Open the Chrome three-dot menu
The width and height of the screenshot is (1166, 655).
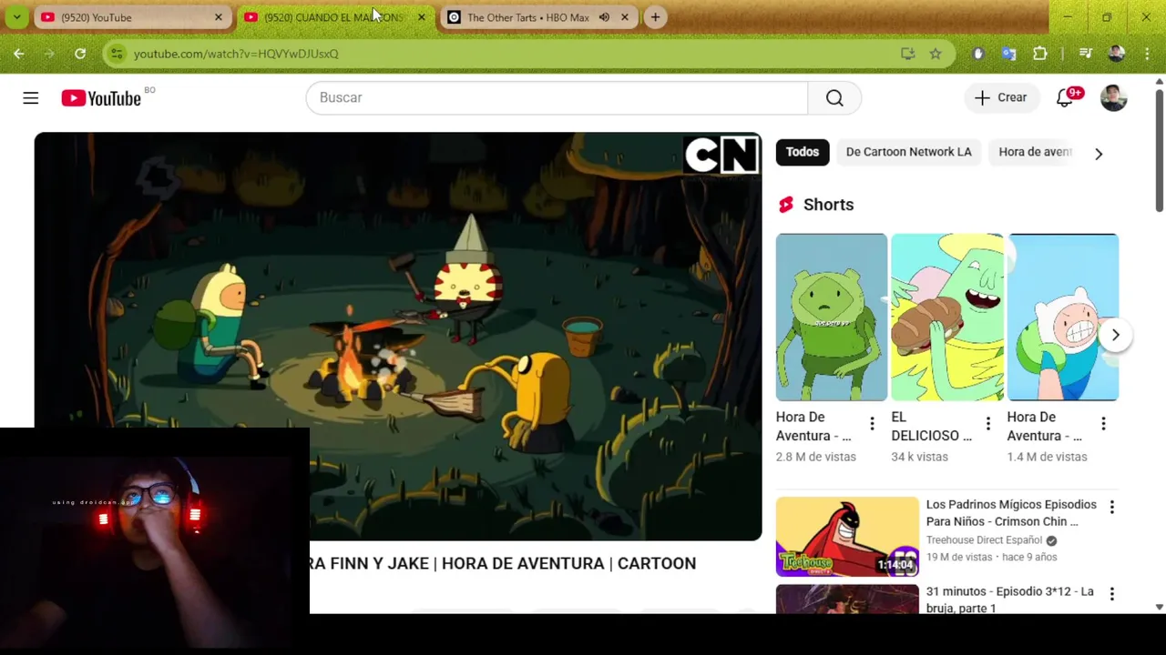pos(1146,54)
